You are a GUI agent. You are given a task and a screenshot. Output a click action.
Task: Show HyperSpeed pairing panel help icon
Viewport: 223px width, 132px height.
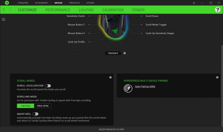tap(217, 77)
